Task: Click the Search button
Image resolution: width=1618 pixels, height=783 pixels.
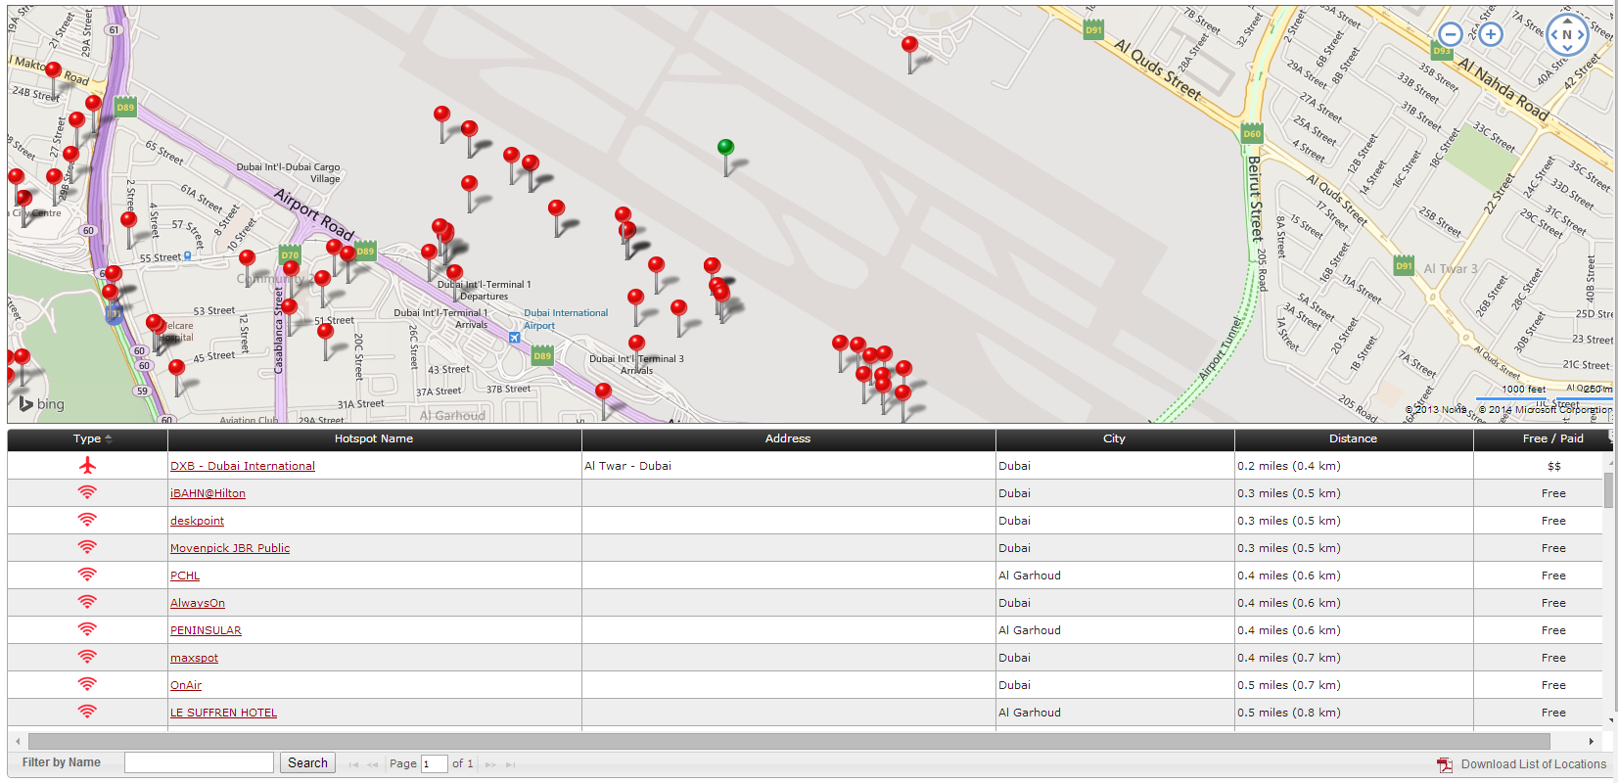Action: click(x=307, y=762)
